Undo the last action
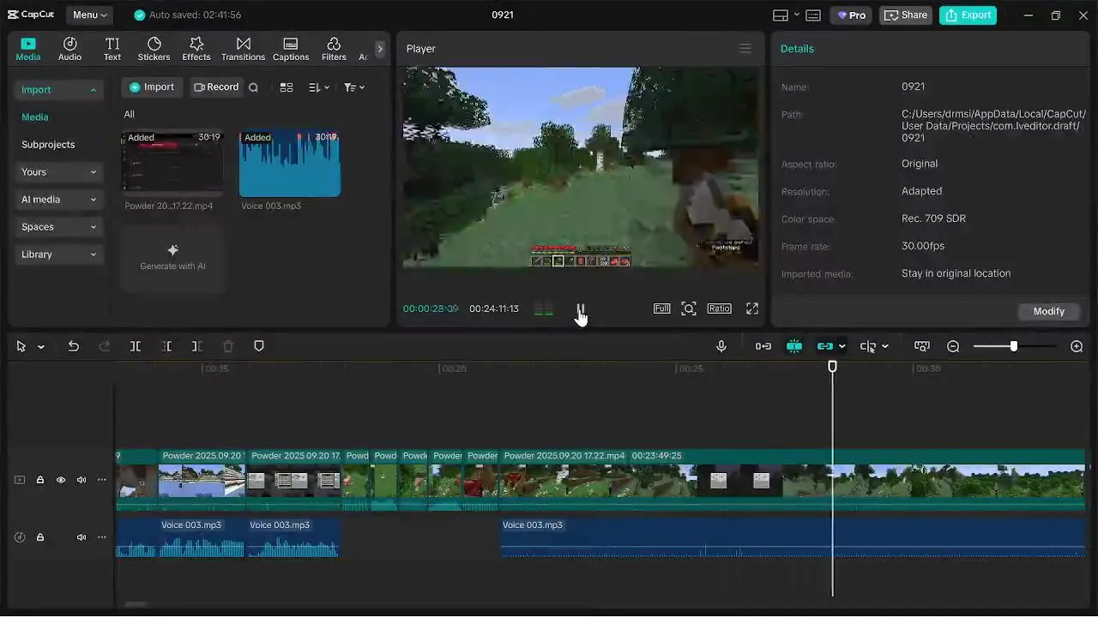Screen dimensions: 1098x617 point(74,346)
